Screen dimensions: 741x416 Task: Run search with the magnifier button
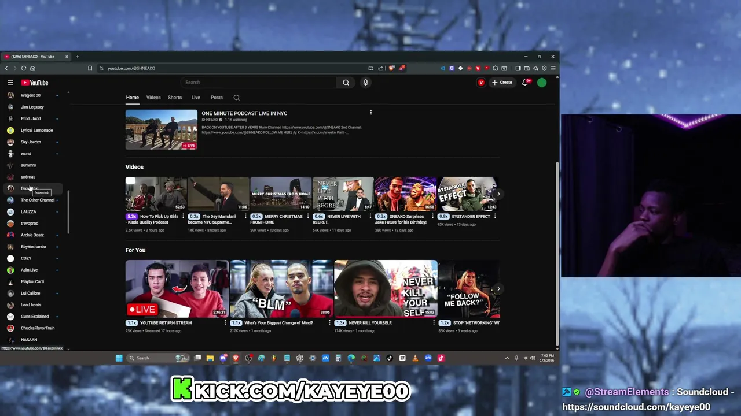(346, 83)
